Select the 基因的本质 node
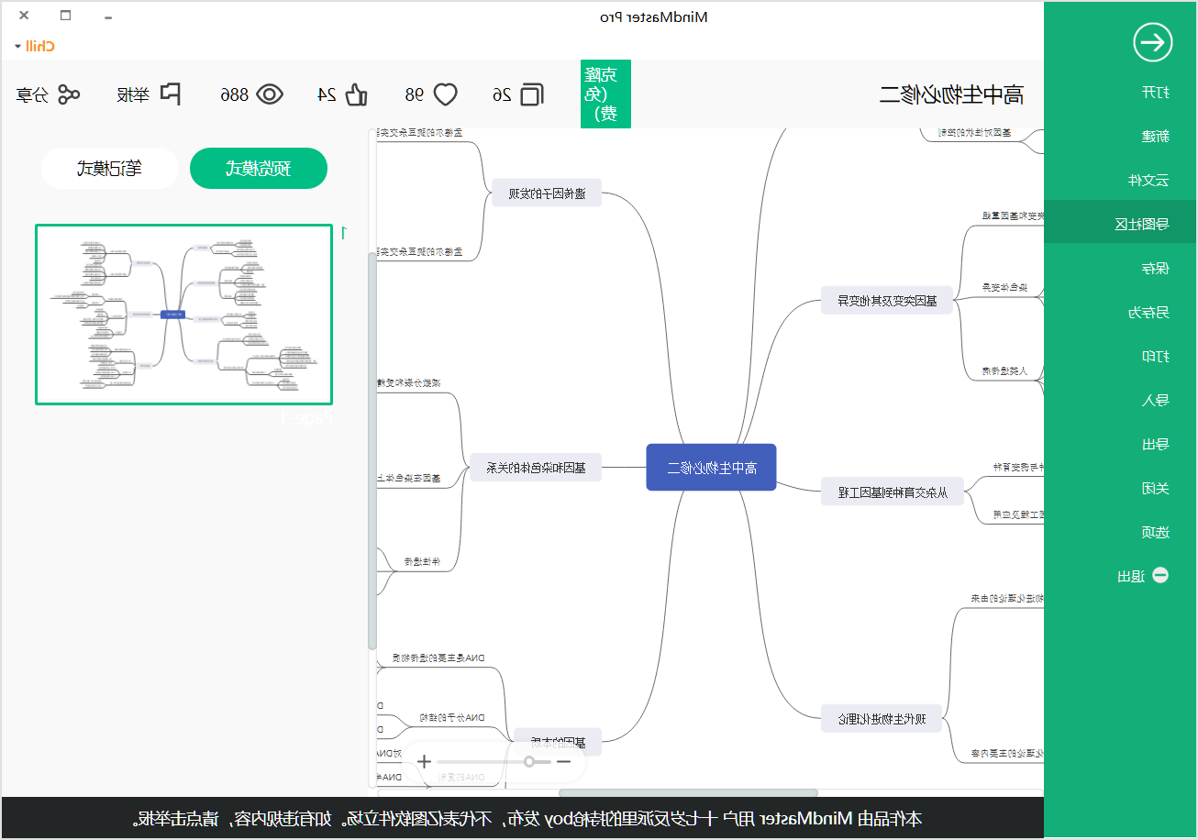The height and width of the screenshot is (840, 1198). [x=556, y=742]
